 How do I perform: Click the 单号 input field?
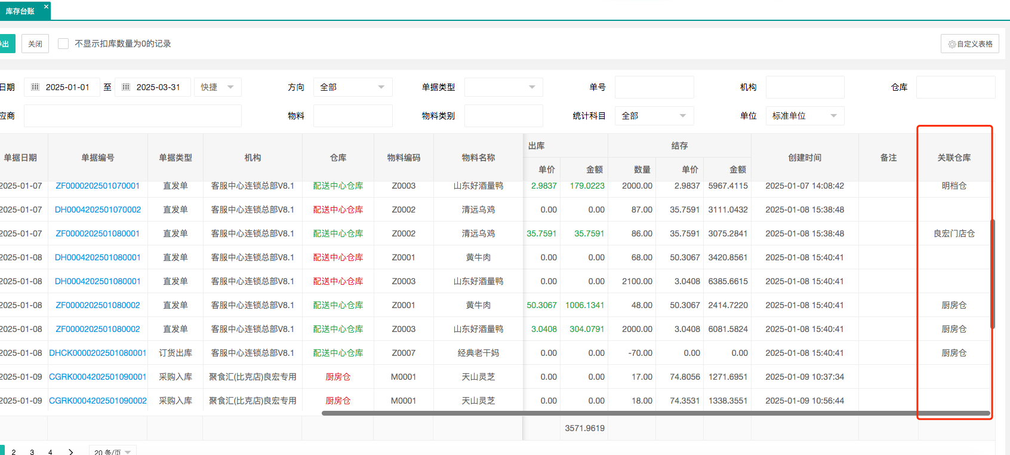654,87
